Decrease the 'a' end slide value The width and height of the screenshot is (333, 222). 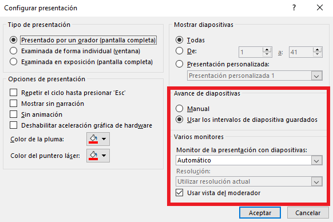318,54
